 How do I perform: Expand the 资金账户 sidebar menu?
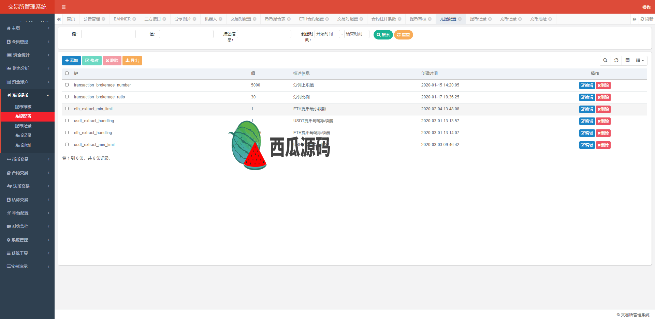pyautogui.click(x=27, y=82)
